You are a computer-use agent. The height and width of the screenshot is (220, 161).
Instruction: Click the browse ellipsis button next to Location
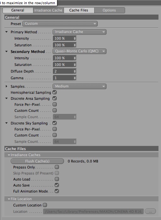tap(150, 211)
